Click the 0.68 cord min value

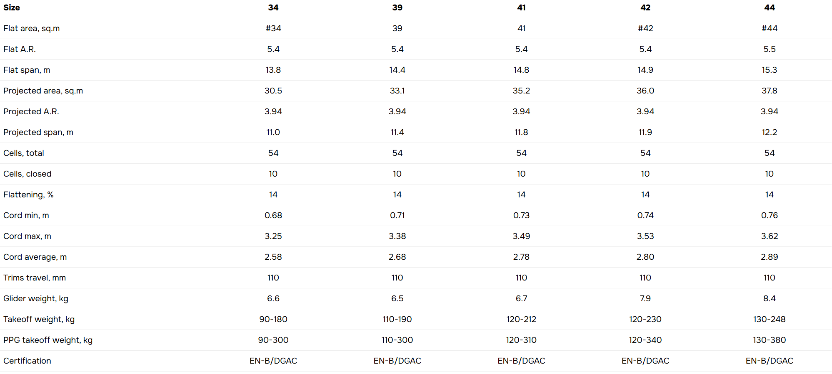click(273, 215)
